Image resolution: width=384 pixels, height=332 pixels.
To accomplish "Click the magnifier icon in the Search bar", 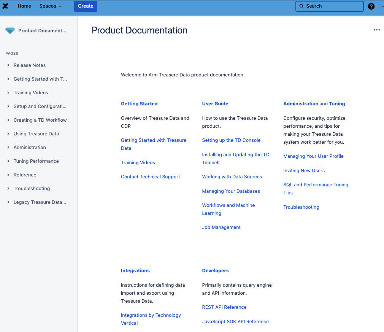I will point(301,6).
